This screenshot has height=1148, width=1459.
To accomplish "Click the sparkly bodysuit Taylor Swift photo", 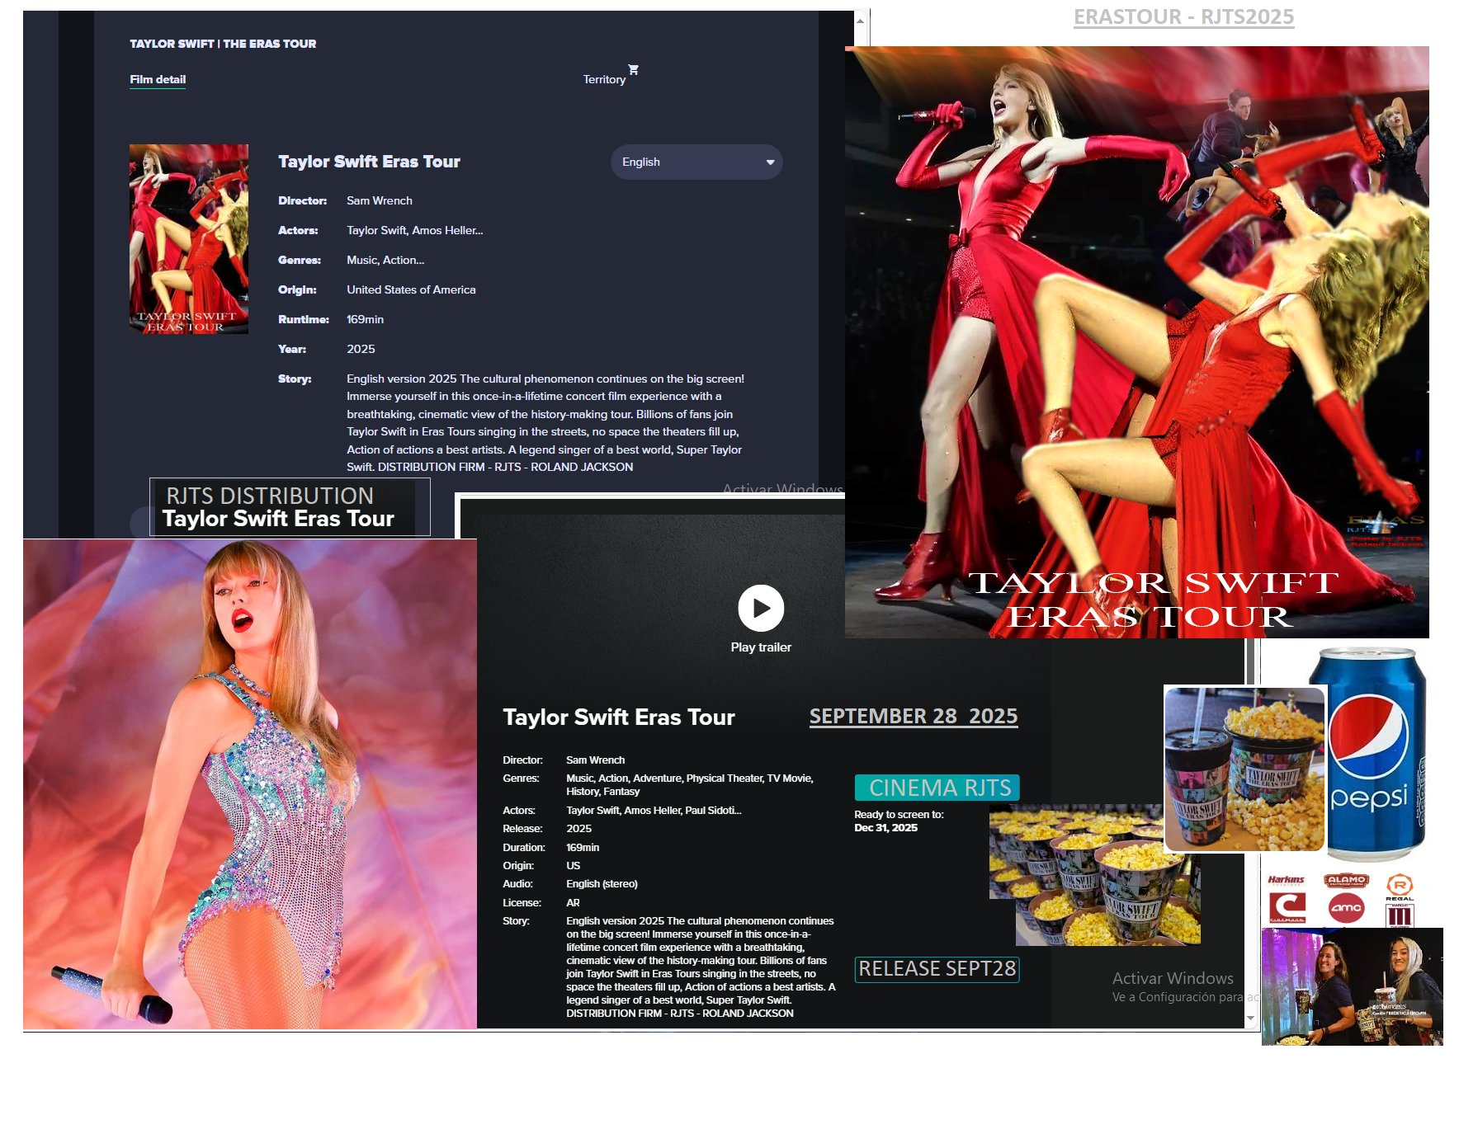I will (250, 784).
